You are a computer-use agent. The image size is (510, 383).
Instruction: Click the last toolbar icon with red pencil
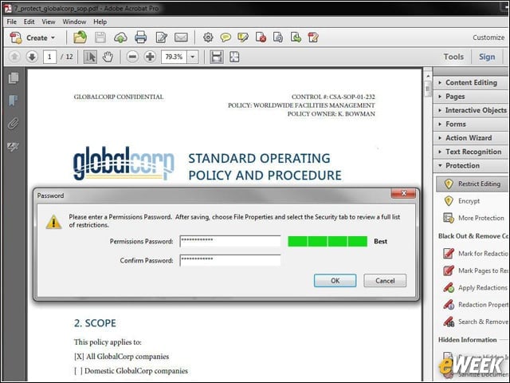(313, 38)
